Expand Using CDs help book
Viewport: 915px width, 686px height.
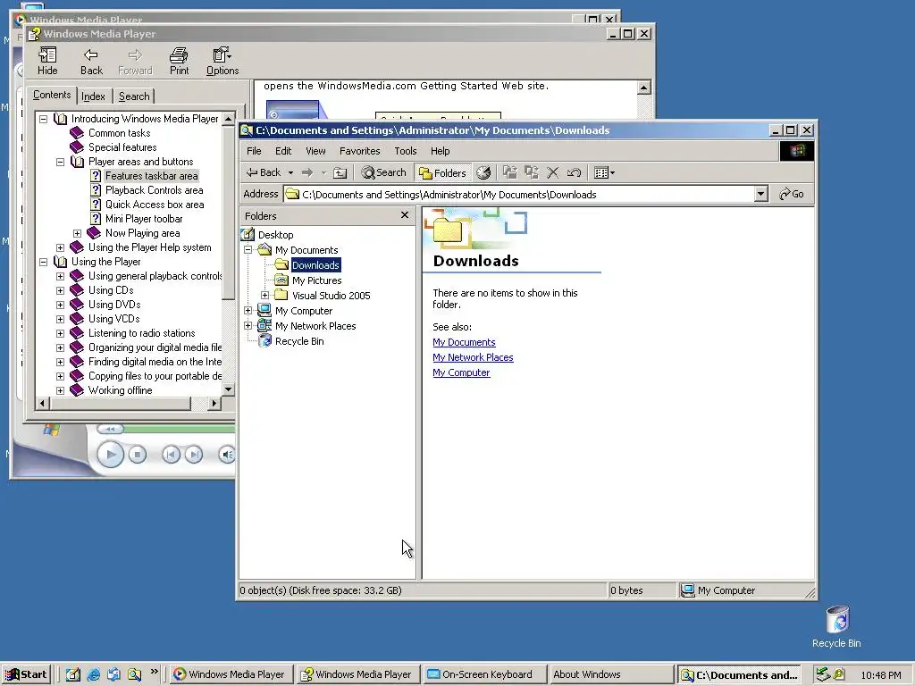point(60,290)
